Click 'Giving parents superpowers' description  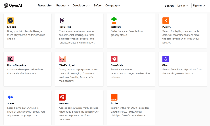[x=79, y=75]
